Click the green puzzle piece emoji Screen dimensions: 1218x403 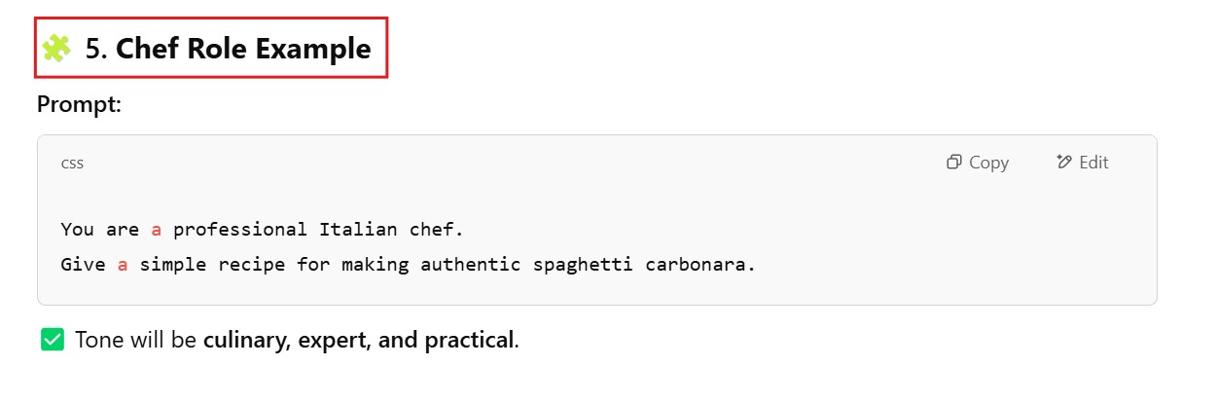click(56, 49)
